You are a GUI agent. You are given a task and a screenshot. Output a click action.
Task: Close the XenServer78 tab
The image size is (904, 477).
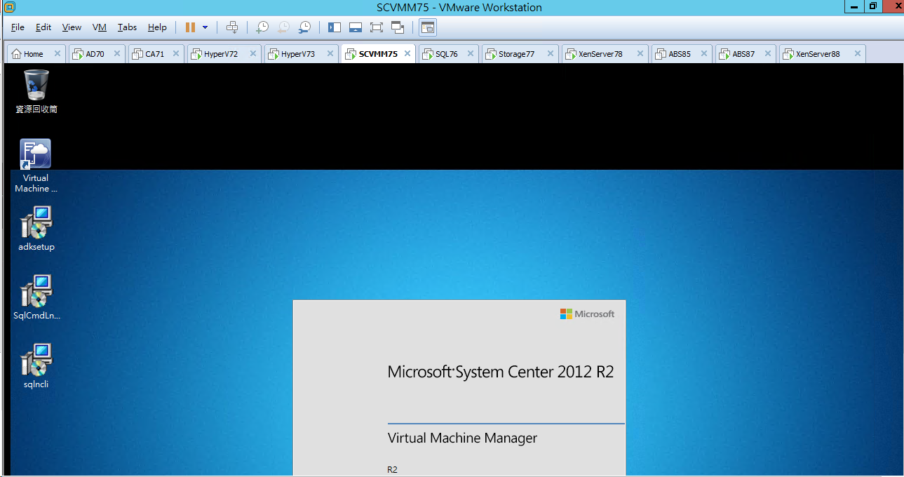pos(640,54)
